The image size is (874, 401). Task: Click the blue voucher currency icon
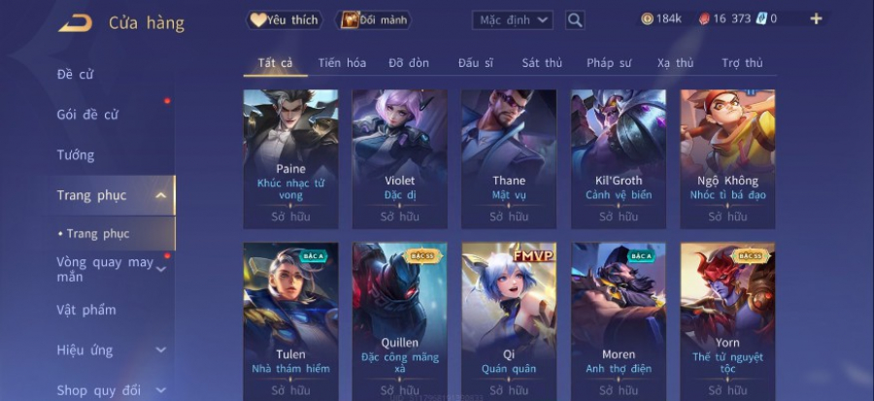tap(762, 19)
